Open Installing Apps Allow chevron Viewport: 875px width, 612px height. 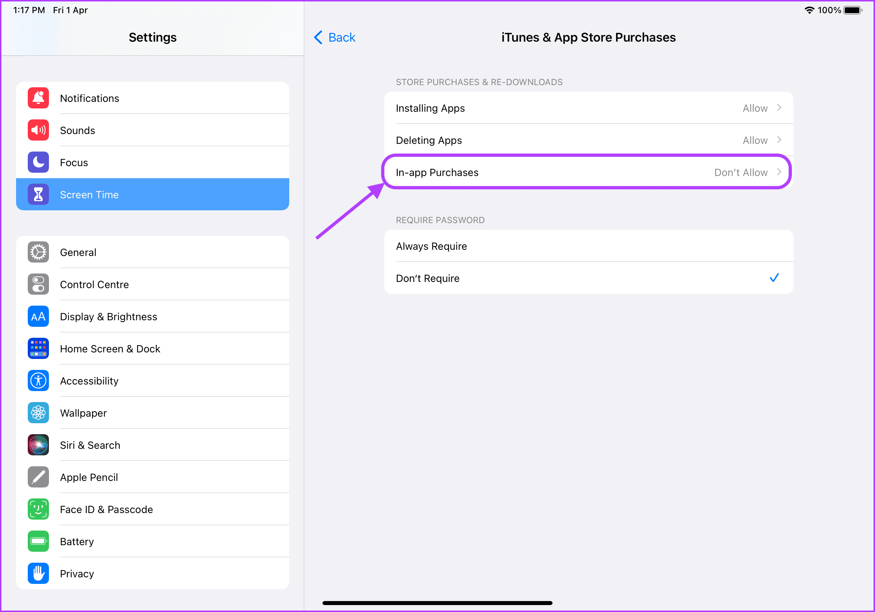click(779, 108)
